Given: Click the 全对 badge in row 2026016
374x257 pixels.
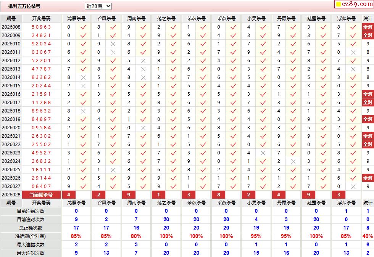Looking at the screenshot, I should click(x=368, y=94).
